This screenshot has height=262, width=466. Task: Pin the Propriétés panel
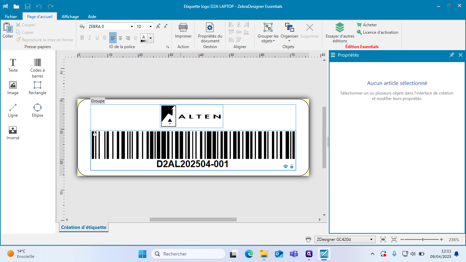tap(452, 55)
